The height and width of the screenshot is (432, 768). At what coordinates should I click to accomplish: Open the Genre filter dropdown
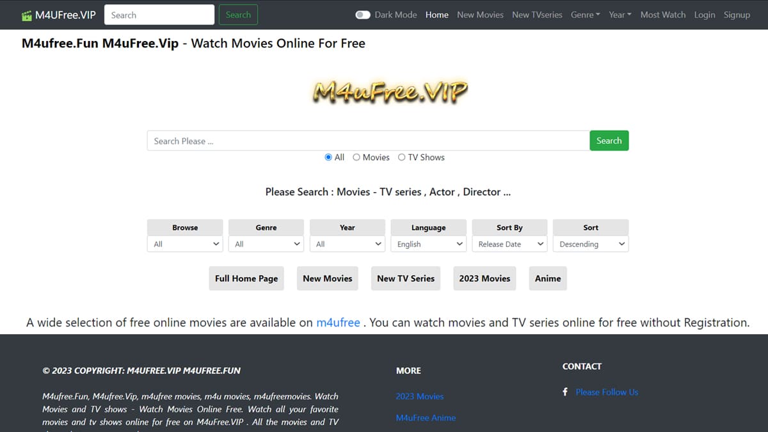point(266,244)
